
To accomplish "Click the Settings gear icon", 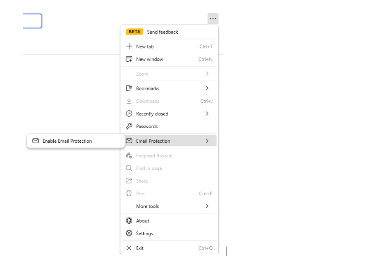I will pyautogui.click(x=129, y=234).
